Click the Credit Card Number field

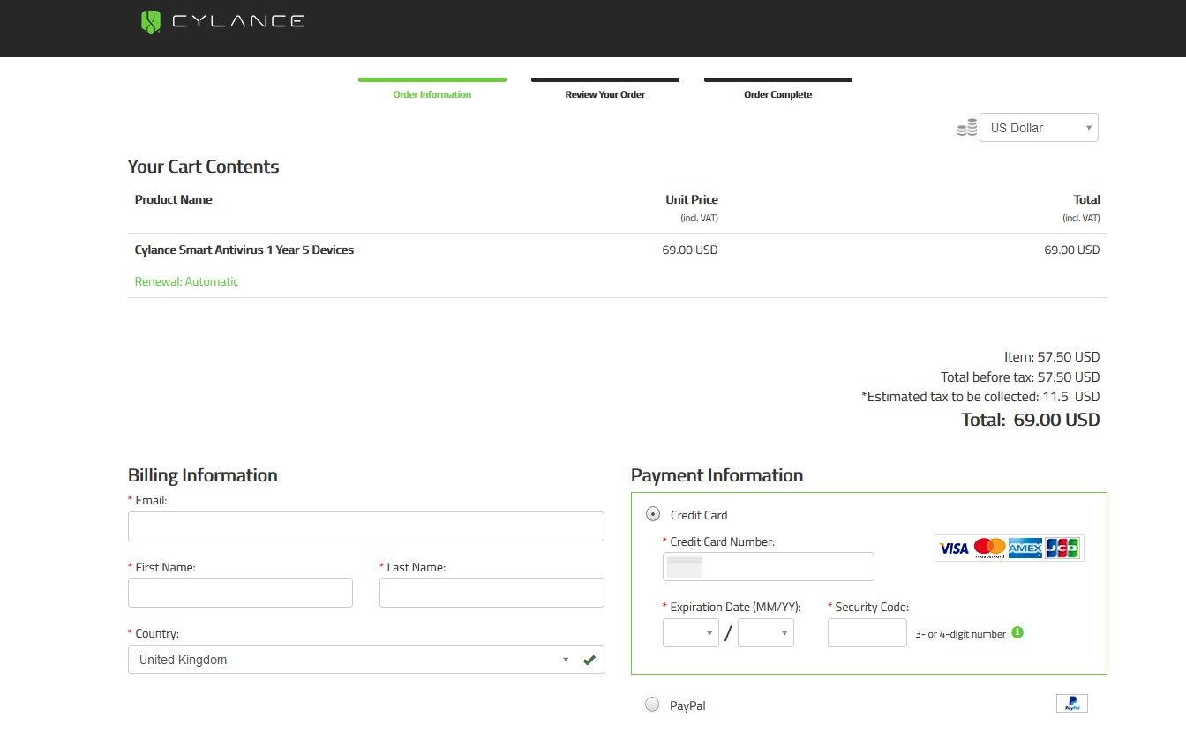768,567
